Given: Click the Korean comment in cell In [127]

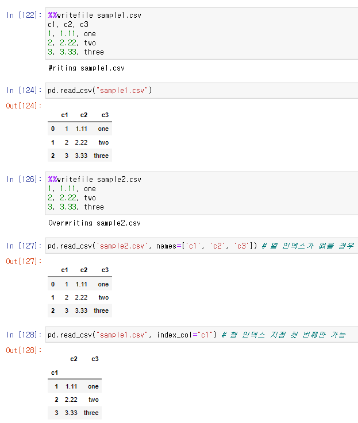Looking at the screenshot, I should point(308,246).
